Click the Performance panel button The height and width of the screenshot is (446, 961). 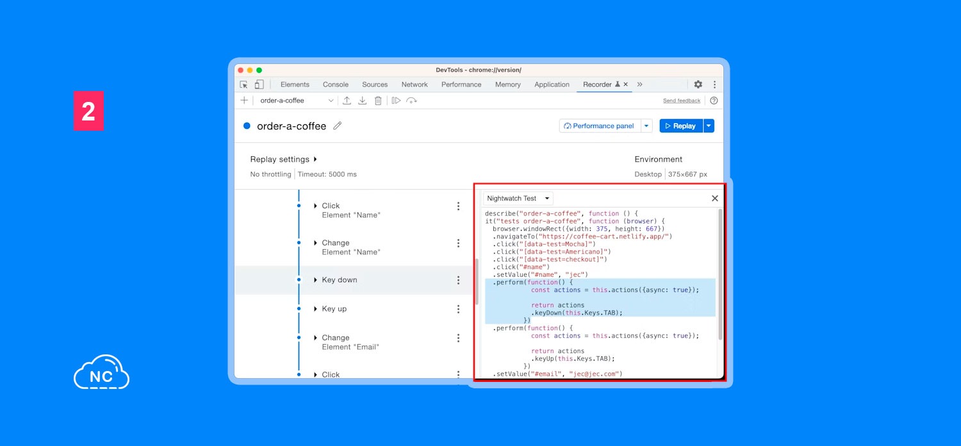(x=600, y=126)
